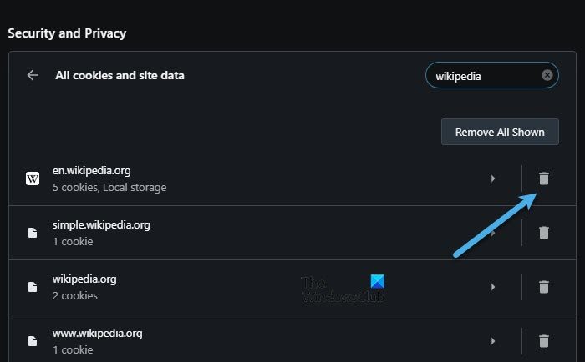Delete en.wikipedia.org cookies with trash icon

tap(543, 178)
